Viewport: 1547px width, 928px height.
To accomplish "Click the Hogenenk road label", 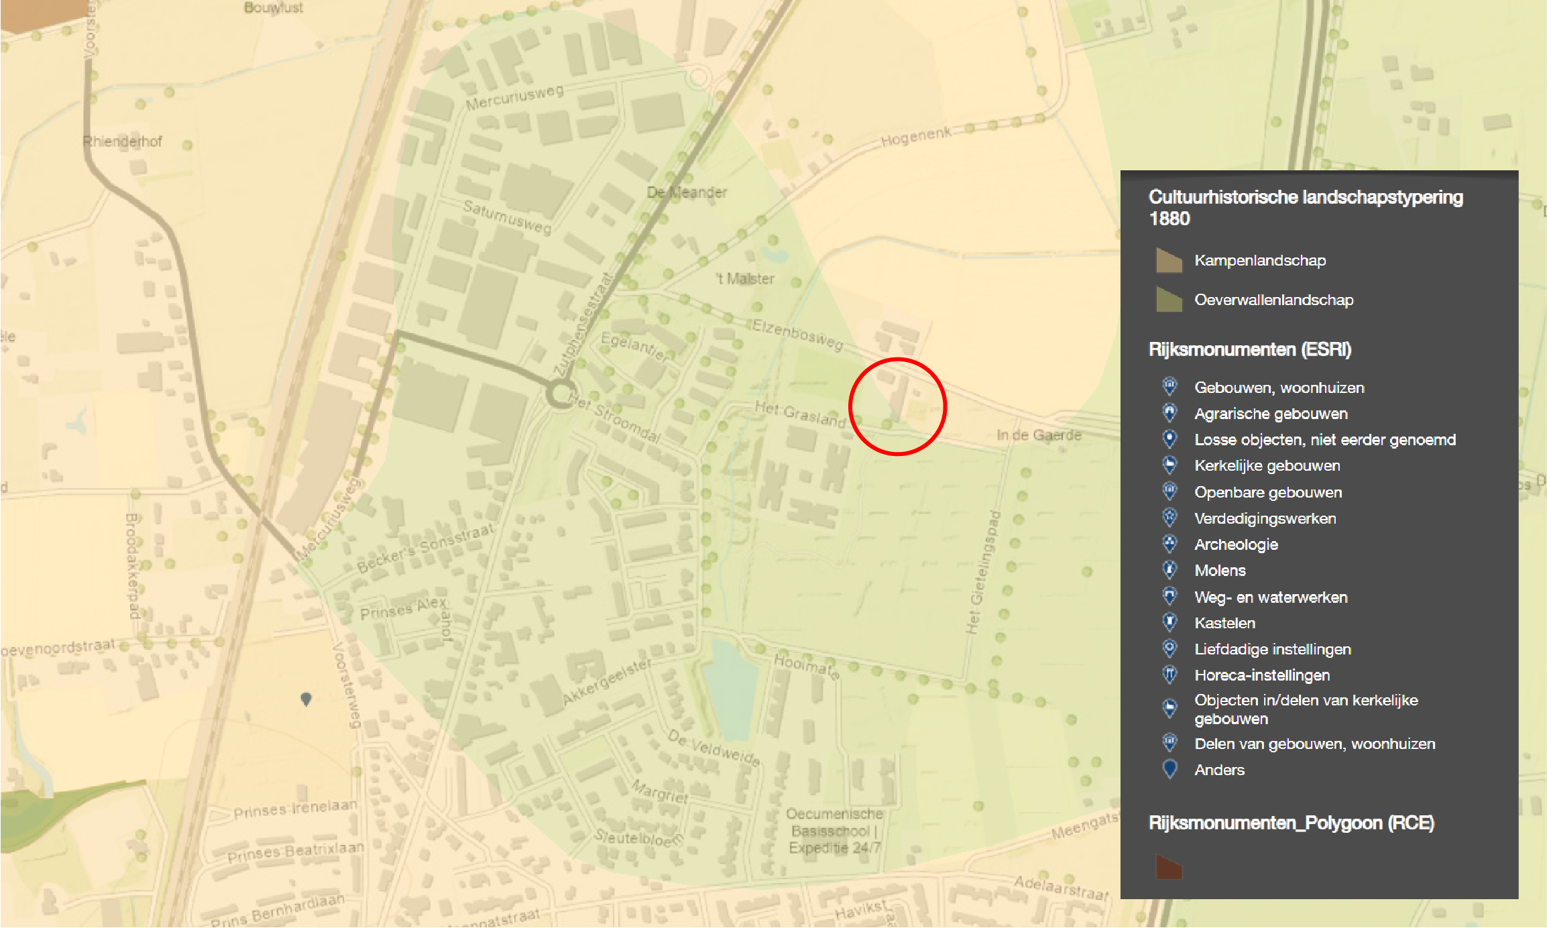I will (x=916, y=137).
